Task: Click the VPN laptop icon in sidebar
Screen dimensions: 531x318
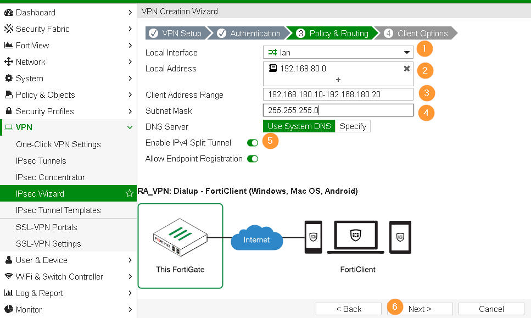Action: pyautogui.click(x=9, y=127)
